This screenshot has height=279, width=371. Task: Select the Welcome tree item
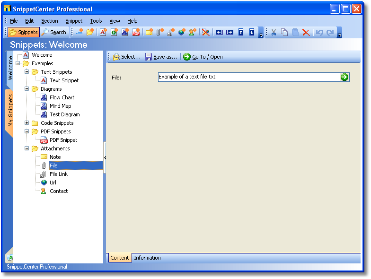click(42, 55)
